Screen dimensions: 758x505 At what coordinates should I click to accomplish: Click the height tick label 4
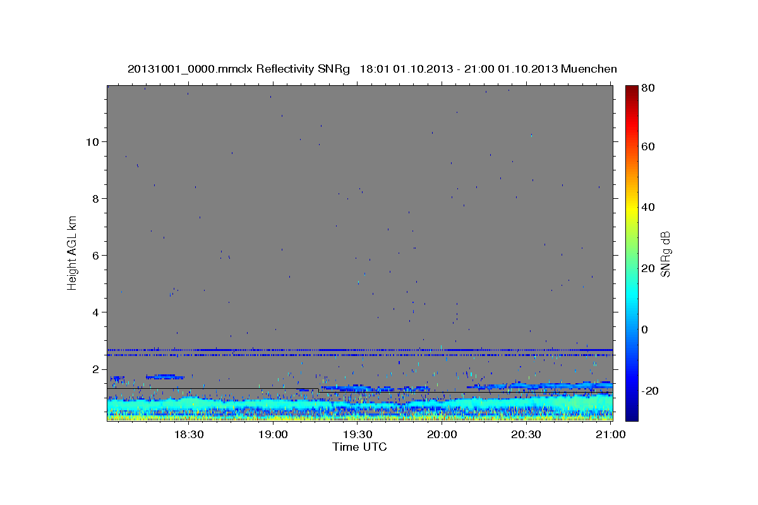point(94,312)
